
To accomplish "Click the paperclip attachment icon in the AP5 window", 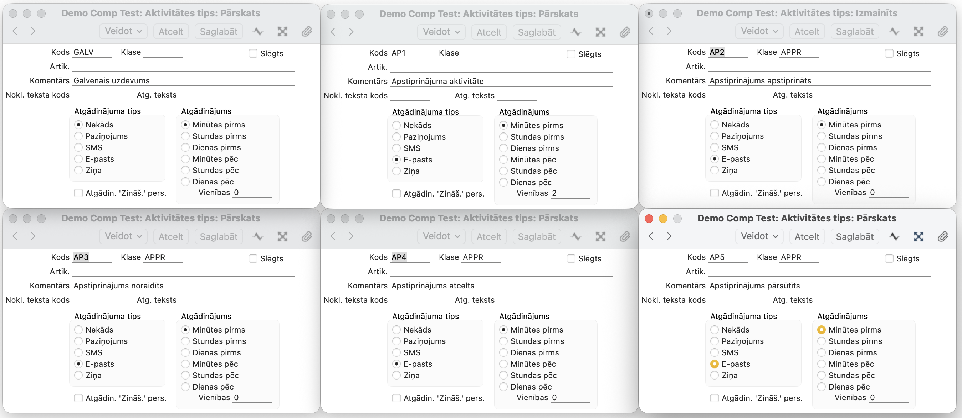I will (x=943, y=236).
